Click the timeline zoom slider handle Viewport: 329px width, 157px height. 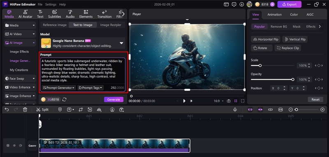coord(296,110)
